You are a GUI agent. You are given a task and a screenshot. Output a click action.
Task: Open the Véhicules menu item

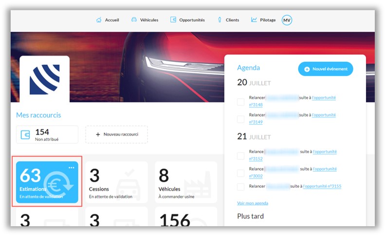pyautogui.click(x=145, y=20)
